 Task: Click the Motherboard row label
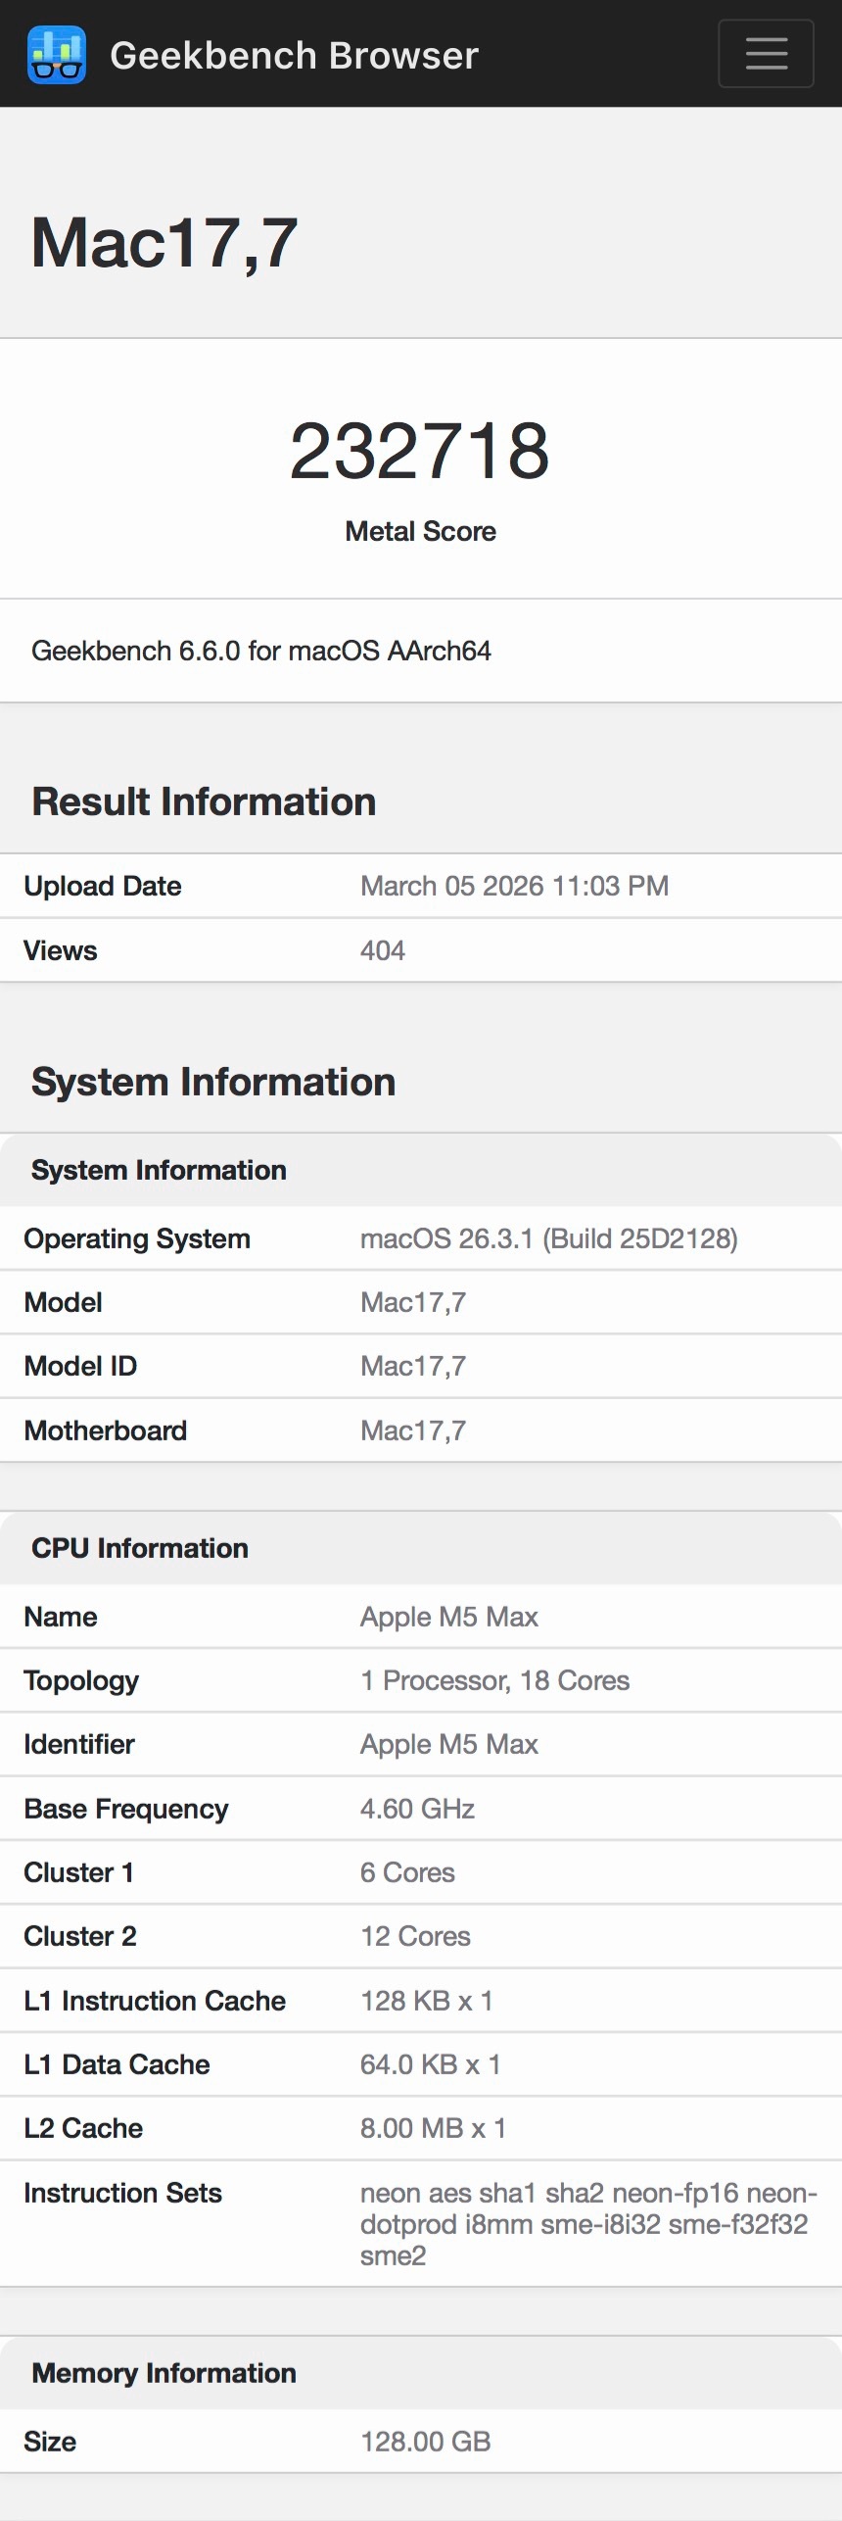click(105, 1430)
